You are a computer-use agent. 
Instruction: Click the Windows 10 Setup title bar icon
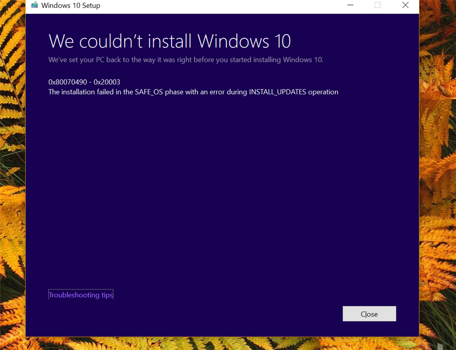[35, 5]
